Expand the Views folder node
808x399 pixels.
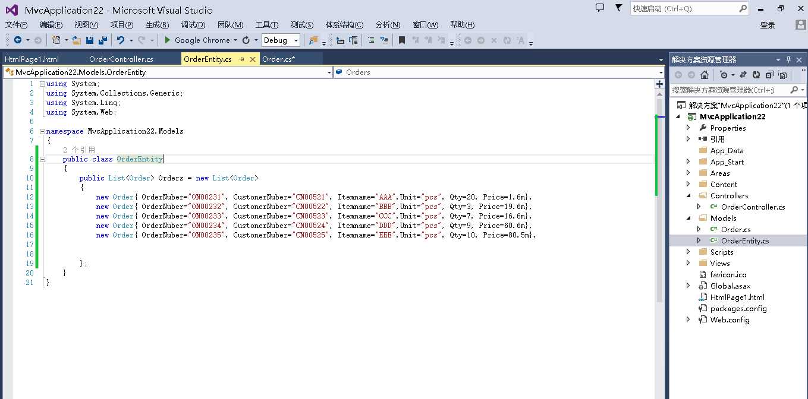(x=688, y=263)
